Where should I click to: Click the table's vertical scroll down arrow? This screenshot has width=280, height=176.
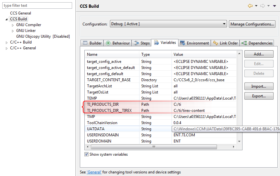point(239,142)
